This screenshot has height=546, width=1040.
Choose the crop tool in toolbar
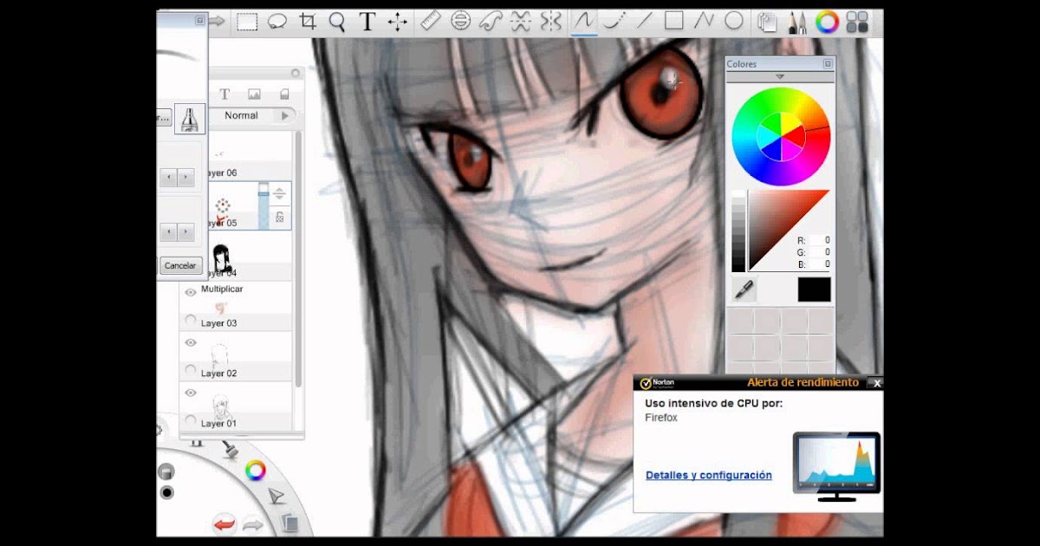pos(307,22)
